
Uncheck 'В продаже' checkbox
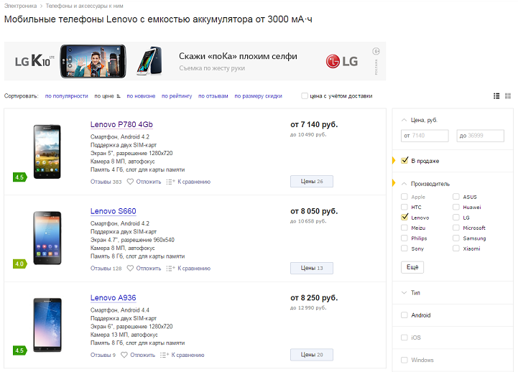click(x=404, y=161)
